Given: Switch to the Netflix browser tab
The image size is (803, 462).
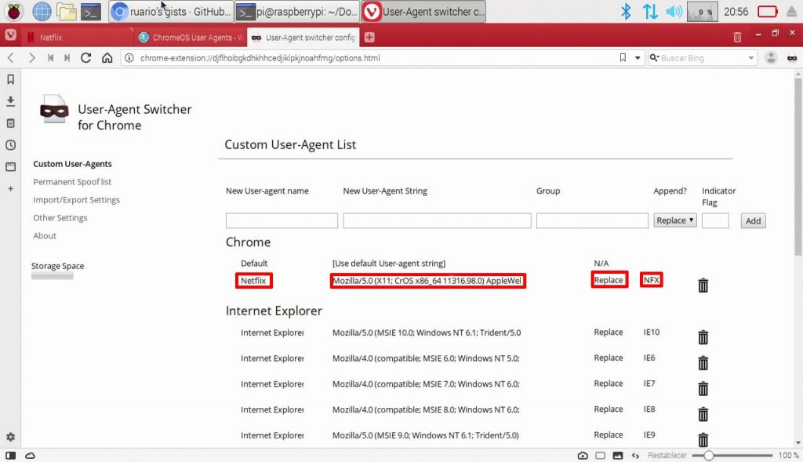Looking at the screenshot, I should click(78, 37).
